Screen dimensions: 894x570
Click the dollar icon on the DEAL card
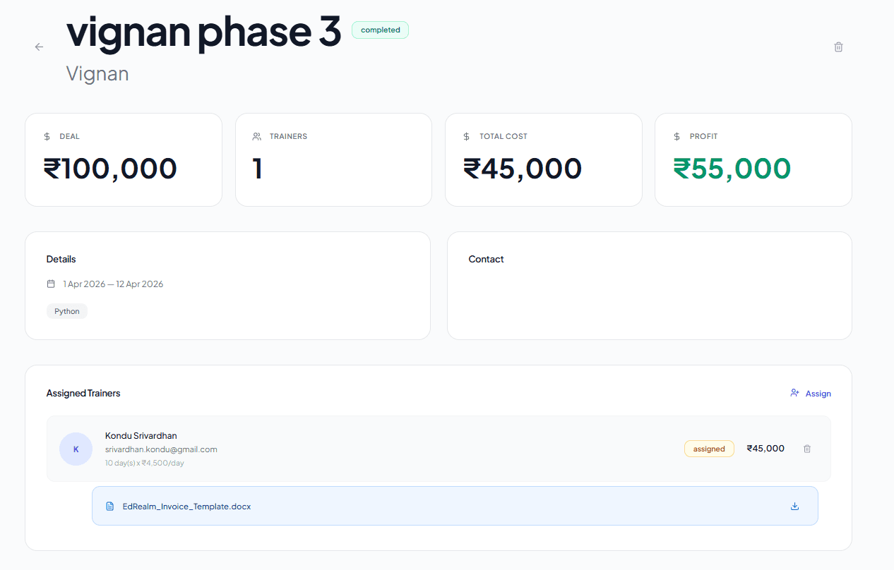47,135
